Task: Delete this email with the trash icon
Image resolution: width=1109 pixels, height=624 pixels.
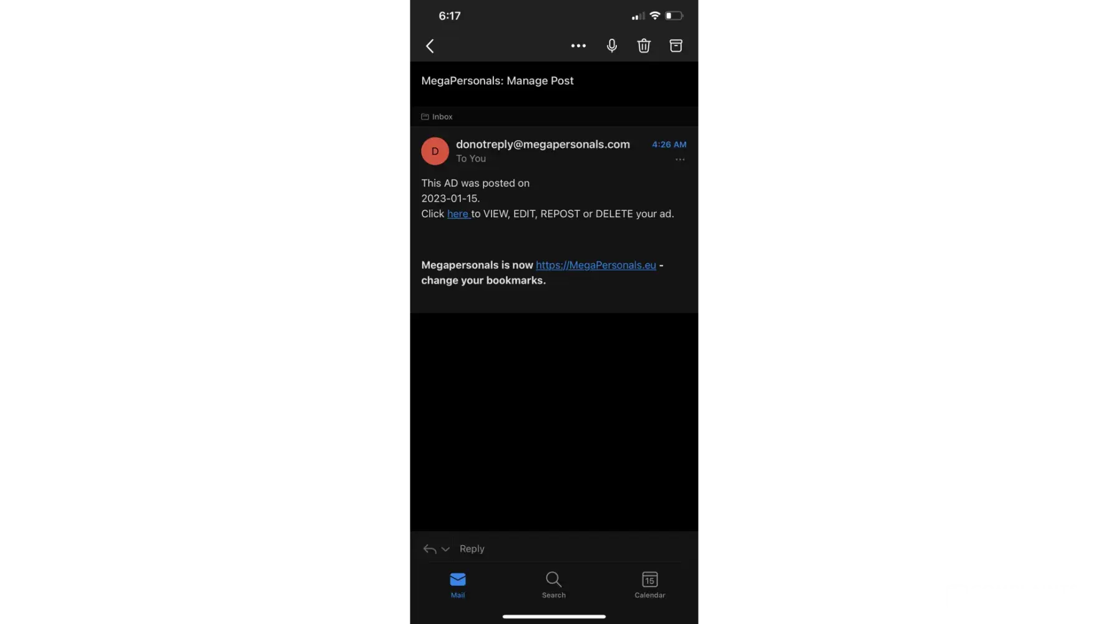Action: tap(644, 46)
